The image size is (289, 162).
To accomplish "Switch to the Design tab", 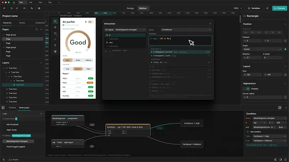I will 130,8.
